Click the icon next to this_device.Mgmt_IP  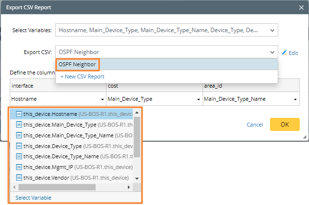[x=19, y=167]
